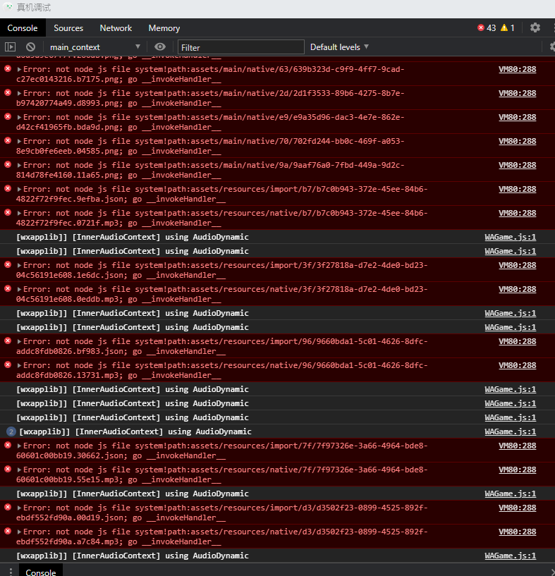Click red error icon of 702fd244 row
The height and width of the screenshot is (576, 555).
(x=8, y=141)
